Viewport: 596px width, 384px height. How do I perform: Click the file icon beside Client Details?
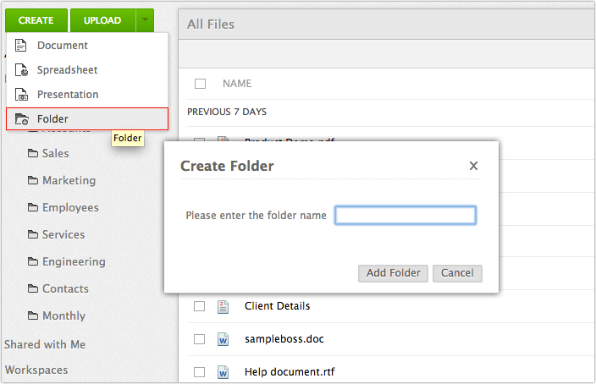point(223,306)
